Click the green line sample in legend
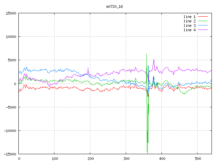Screen dimensions: 218x163 203,21
